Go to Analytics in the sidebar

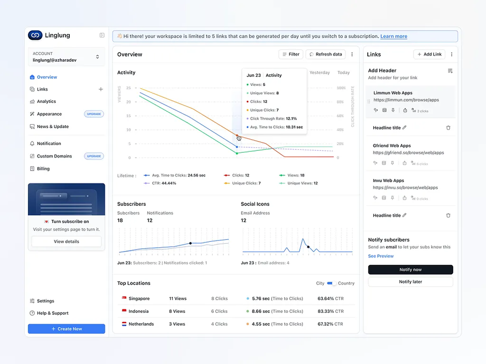tap(46, 102)
